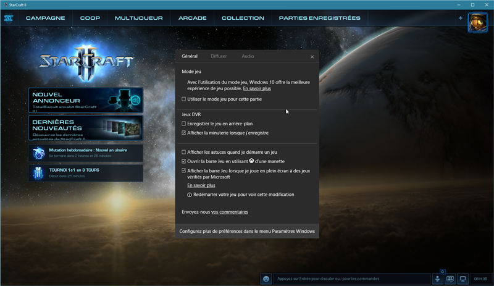This screenshot has height=286, width=494.
Task: Click the 08 H 35 clock display
Action: pos(480,279)
